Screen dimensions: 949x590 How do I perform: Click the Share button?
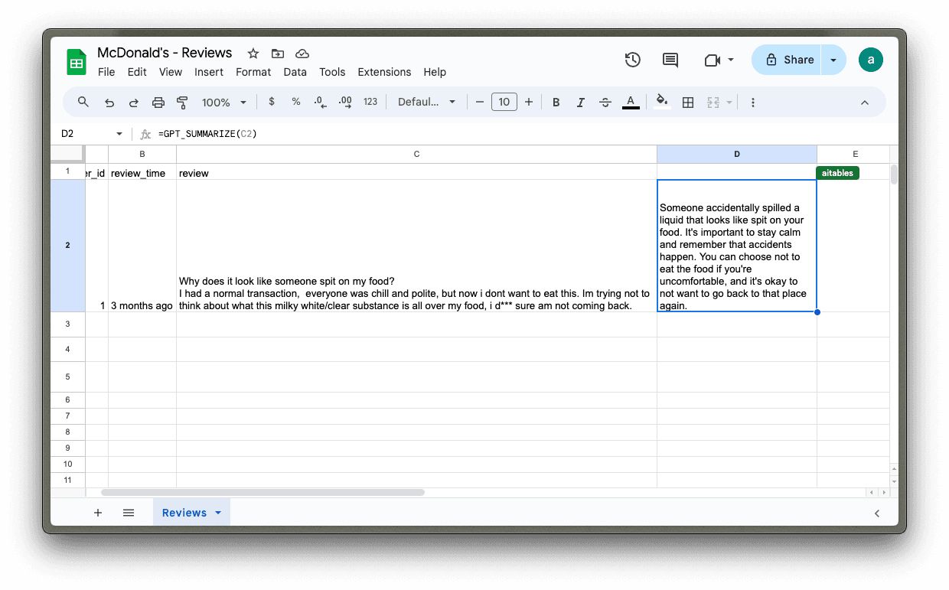(x=789, y=60)
